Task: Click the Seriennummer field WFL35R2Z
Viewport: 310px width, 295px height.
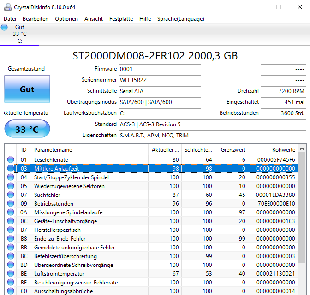Action: [160, 80]
